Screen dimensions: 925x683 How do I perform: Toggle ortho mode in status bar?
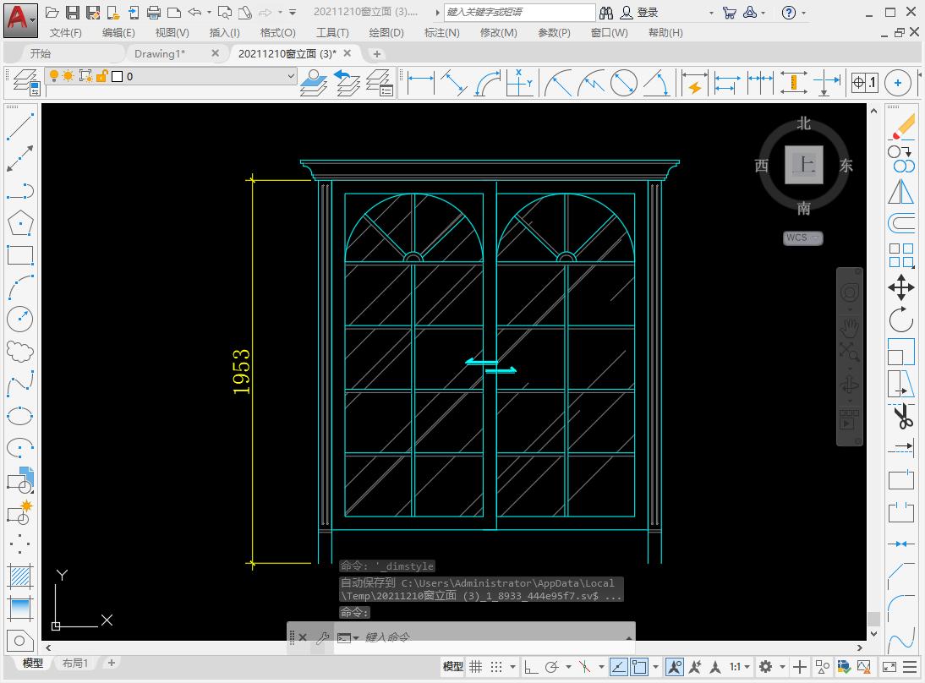pos(529,667)
